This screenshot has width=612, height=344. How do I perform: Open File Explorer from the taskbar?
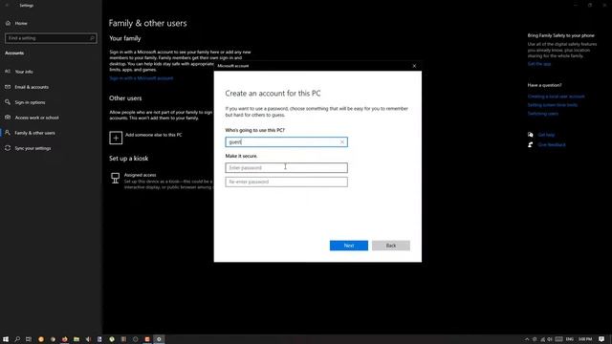pyautogui.click(x=76, y=339)
